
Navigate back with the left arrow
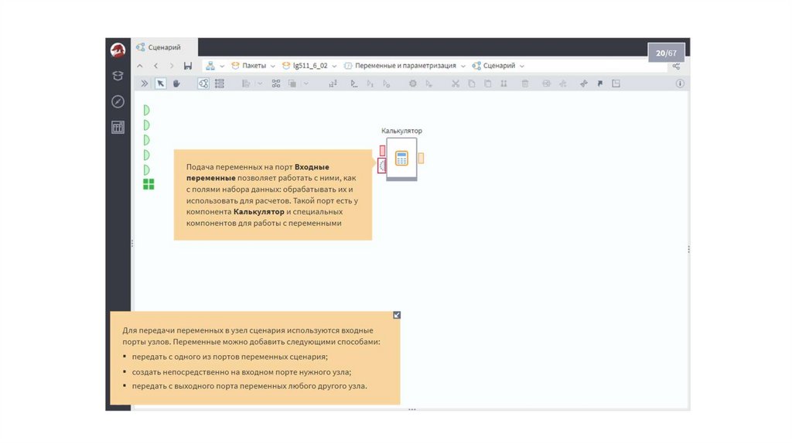point(155,66)
